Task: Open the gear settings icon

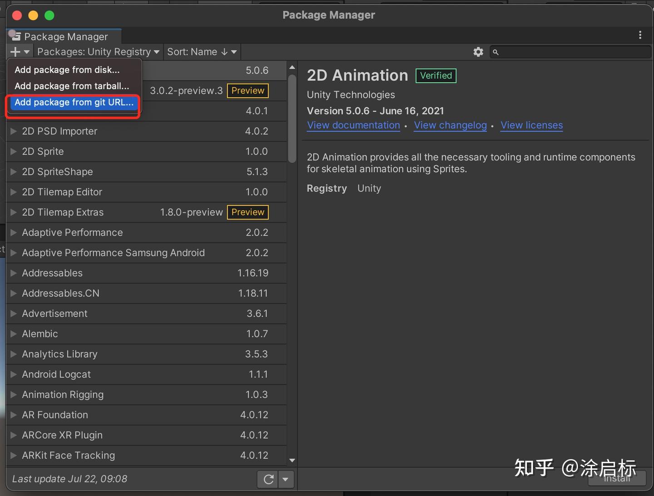Action: (478, 52)
